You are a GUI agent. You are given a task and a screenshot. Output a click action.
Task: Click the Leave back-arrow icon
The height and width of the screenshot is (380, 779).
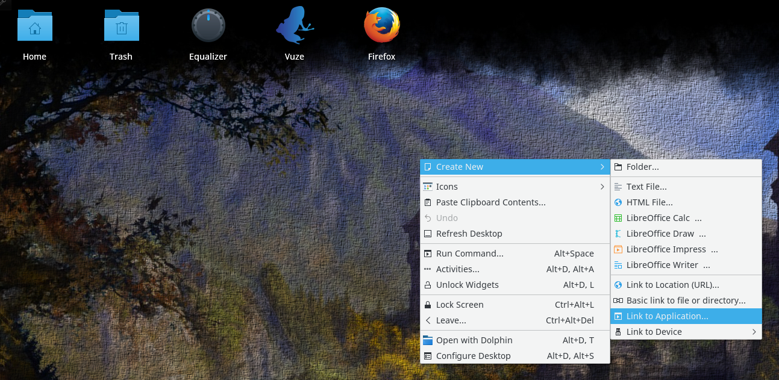[428, 320]
